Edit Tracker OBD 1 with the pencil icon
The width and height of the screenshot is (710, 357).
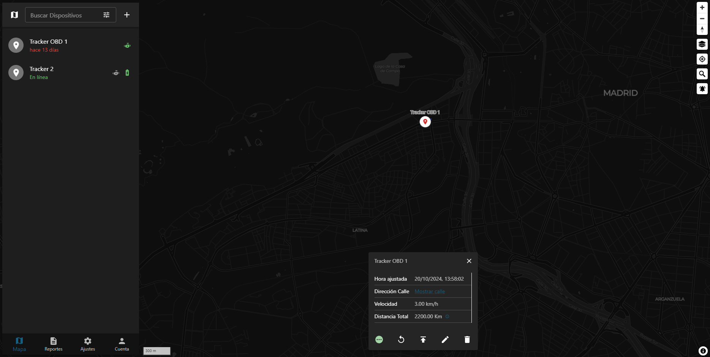445,340
